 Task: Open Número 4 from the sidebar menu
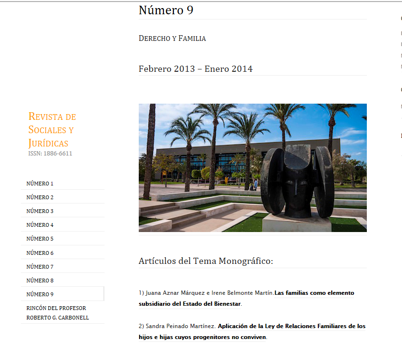coord(40,225)
